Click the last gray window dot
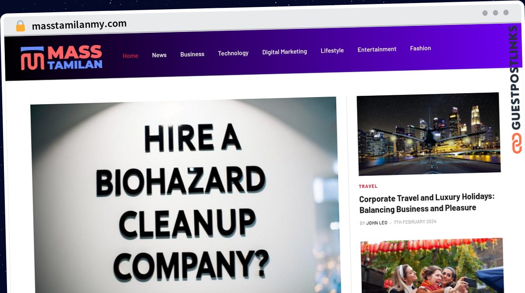The height and width of the screenshot is (293, 525). [x=506, y=13]
